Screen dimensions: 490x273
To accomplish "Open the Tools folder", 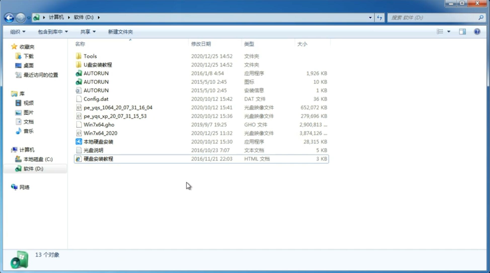I will (90, 56).
